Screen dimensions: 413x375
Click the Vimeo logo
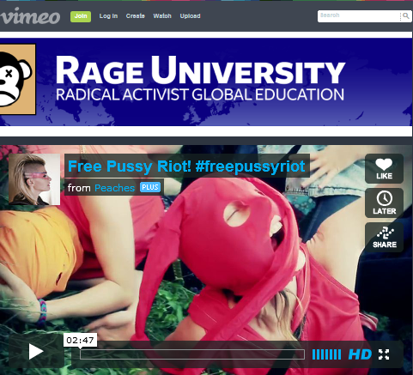30,16
